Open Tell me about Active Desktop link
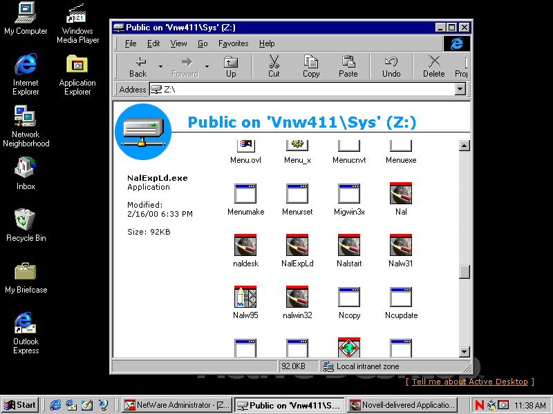553x414 pixels. click(470, 382)
